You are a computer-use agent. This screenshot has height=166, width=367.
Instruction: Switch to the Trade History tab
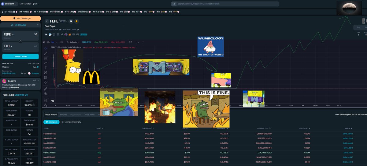pos(51,115)
